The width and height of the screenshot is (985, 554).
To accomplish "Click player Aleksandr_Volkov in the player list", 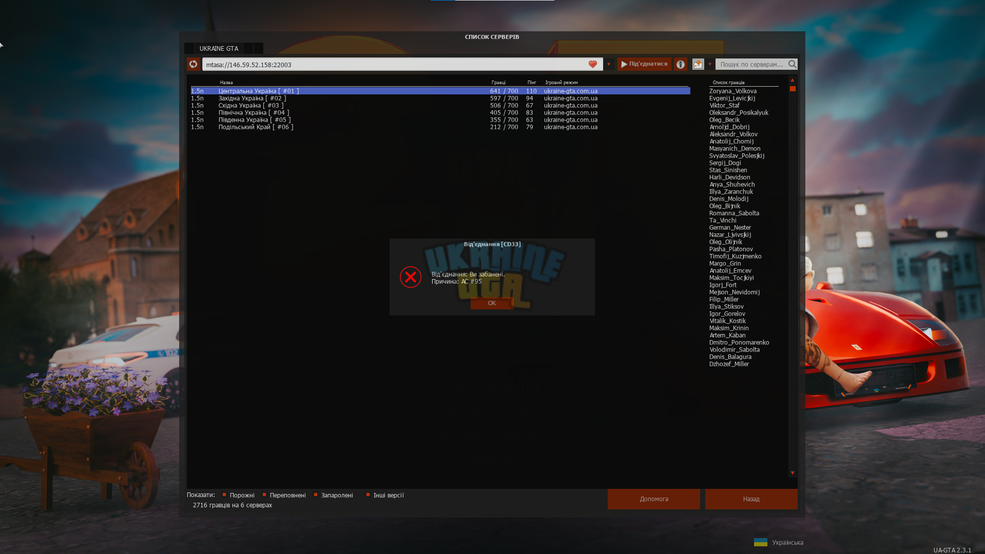I will pyautogui.click(x=733, y=134).
